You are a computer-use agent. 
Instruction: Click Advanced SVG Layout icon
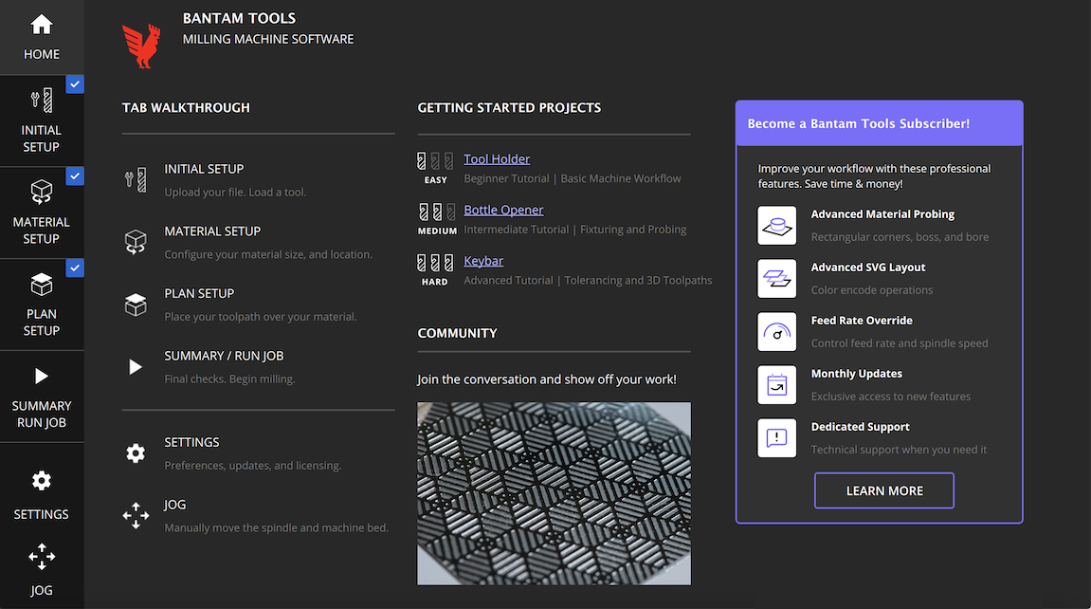(777, 278)
